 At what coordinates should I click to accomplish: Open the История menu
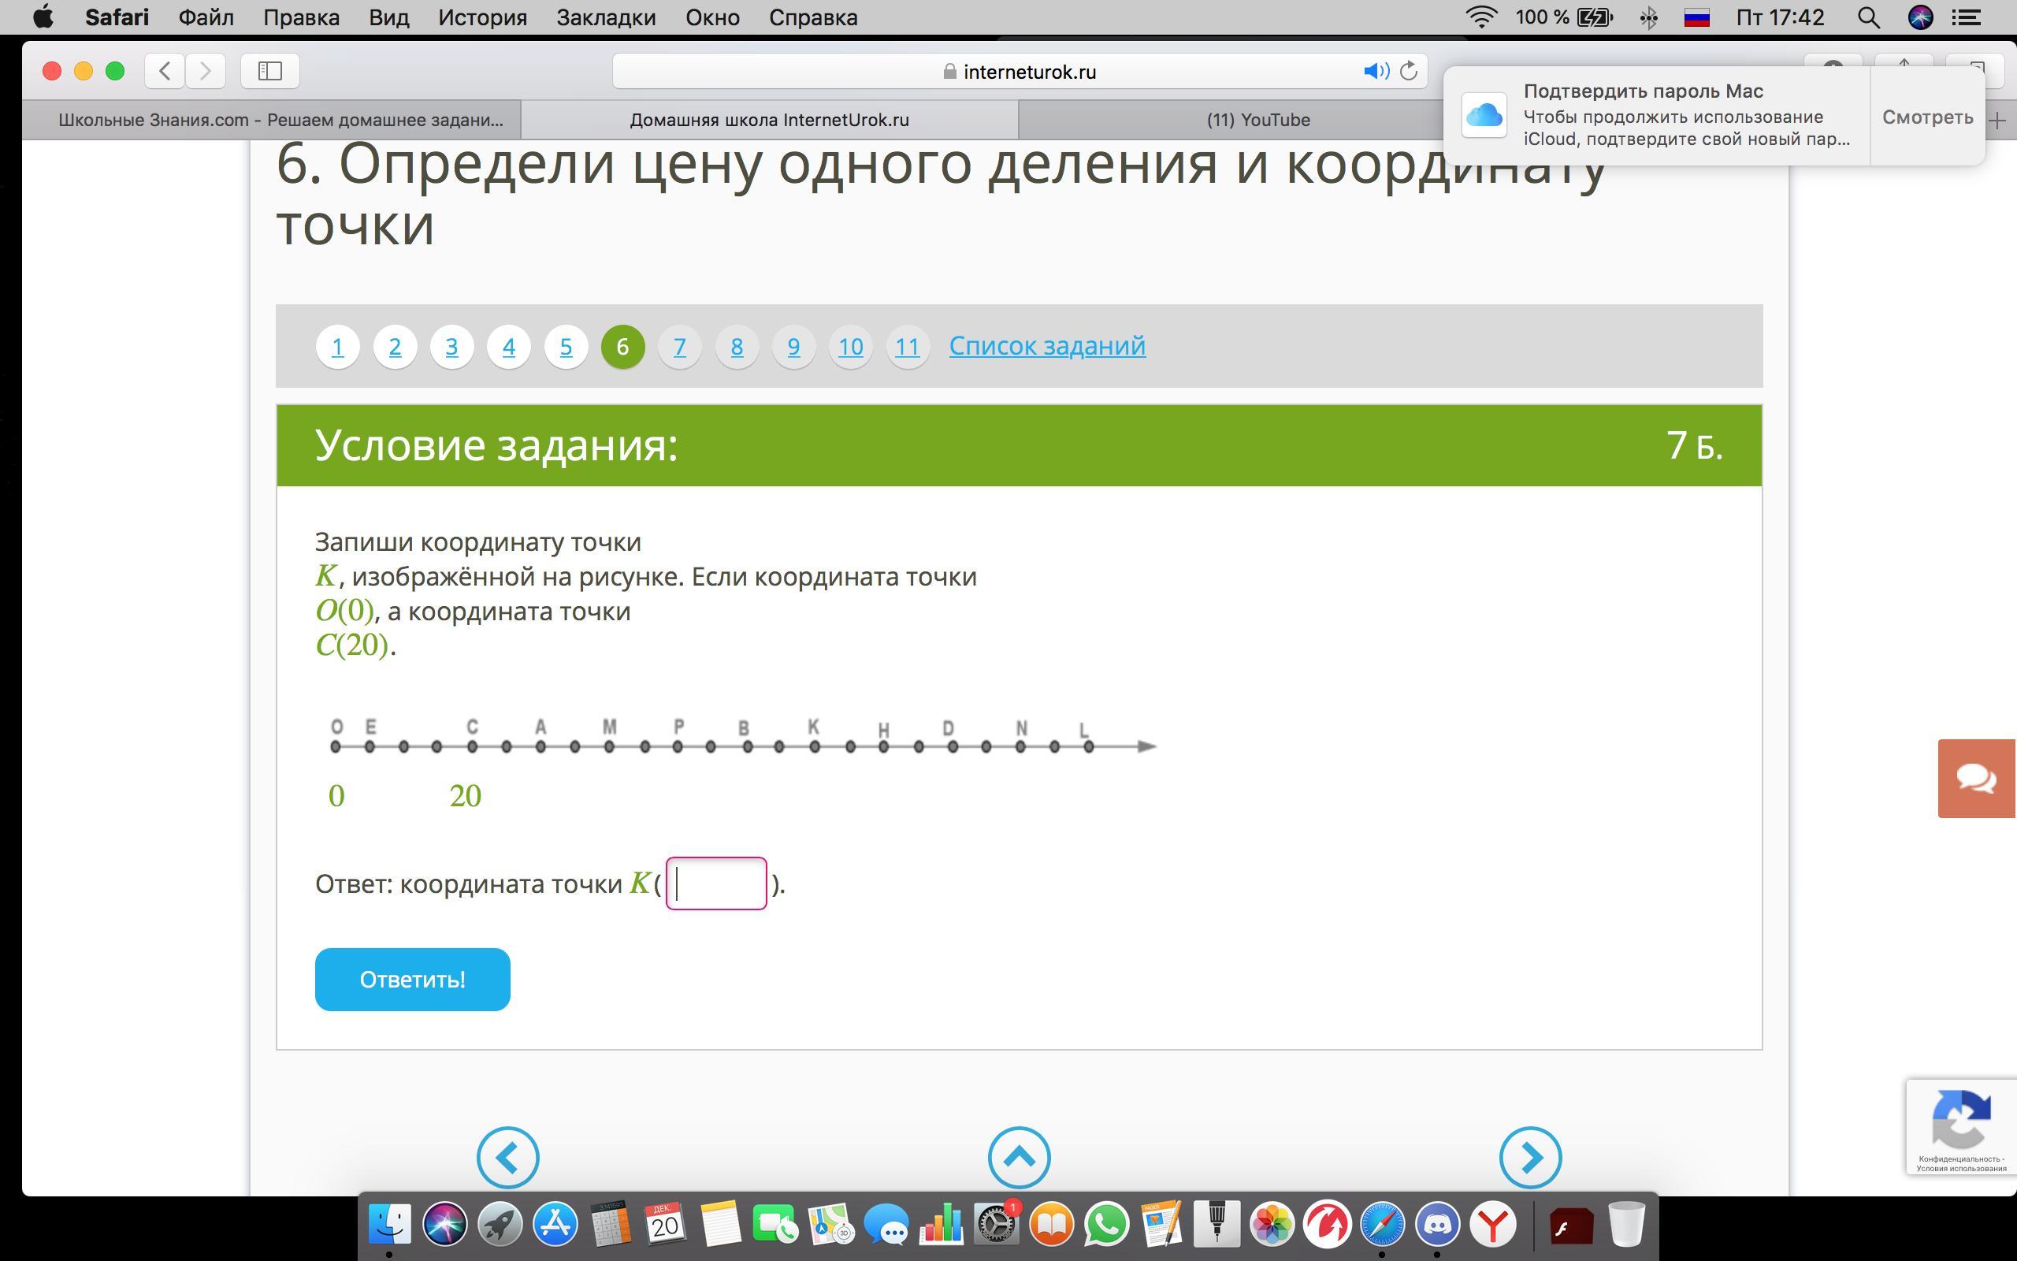coord(482,17)
